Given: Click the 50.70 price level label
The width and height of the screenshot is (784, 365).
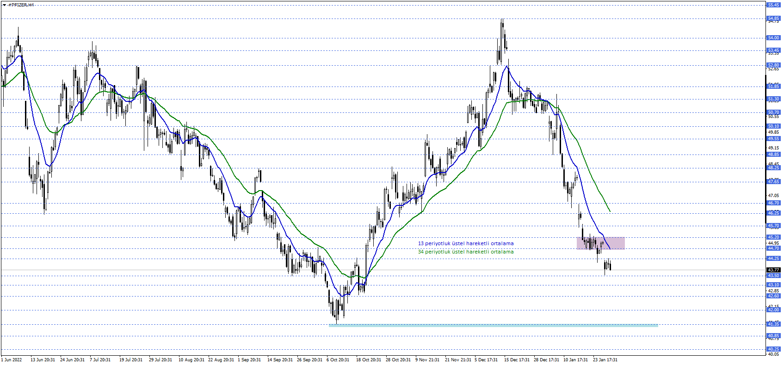Looking at the screenshot, I should [773, 112].
